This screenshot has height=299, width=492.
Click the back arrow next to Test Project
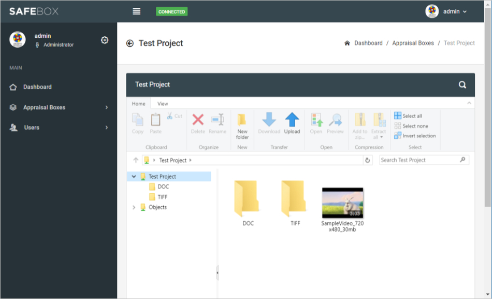point(130,44)
